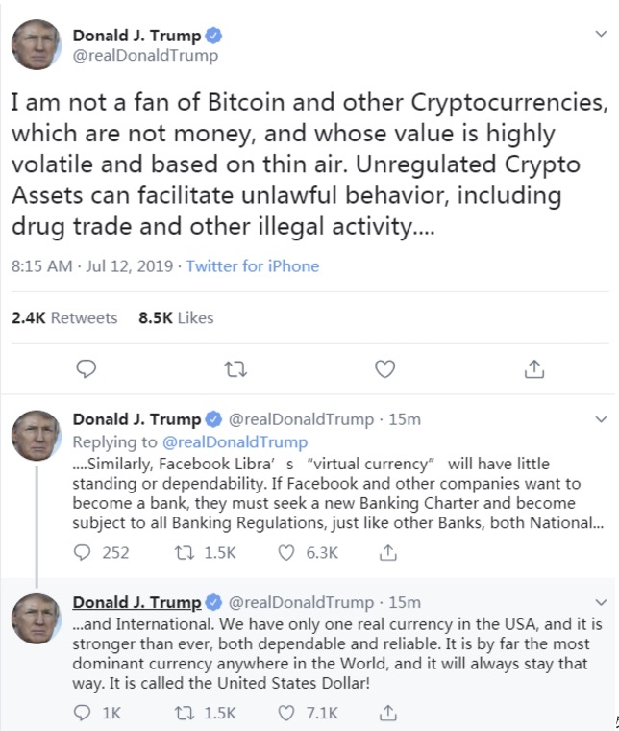Share the main Bitcoin tweet

[x=534, y=368]
